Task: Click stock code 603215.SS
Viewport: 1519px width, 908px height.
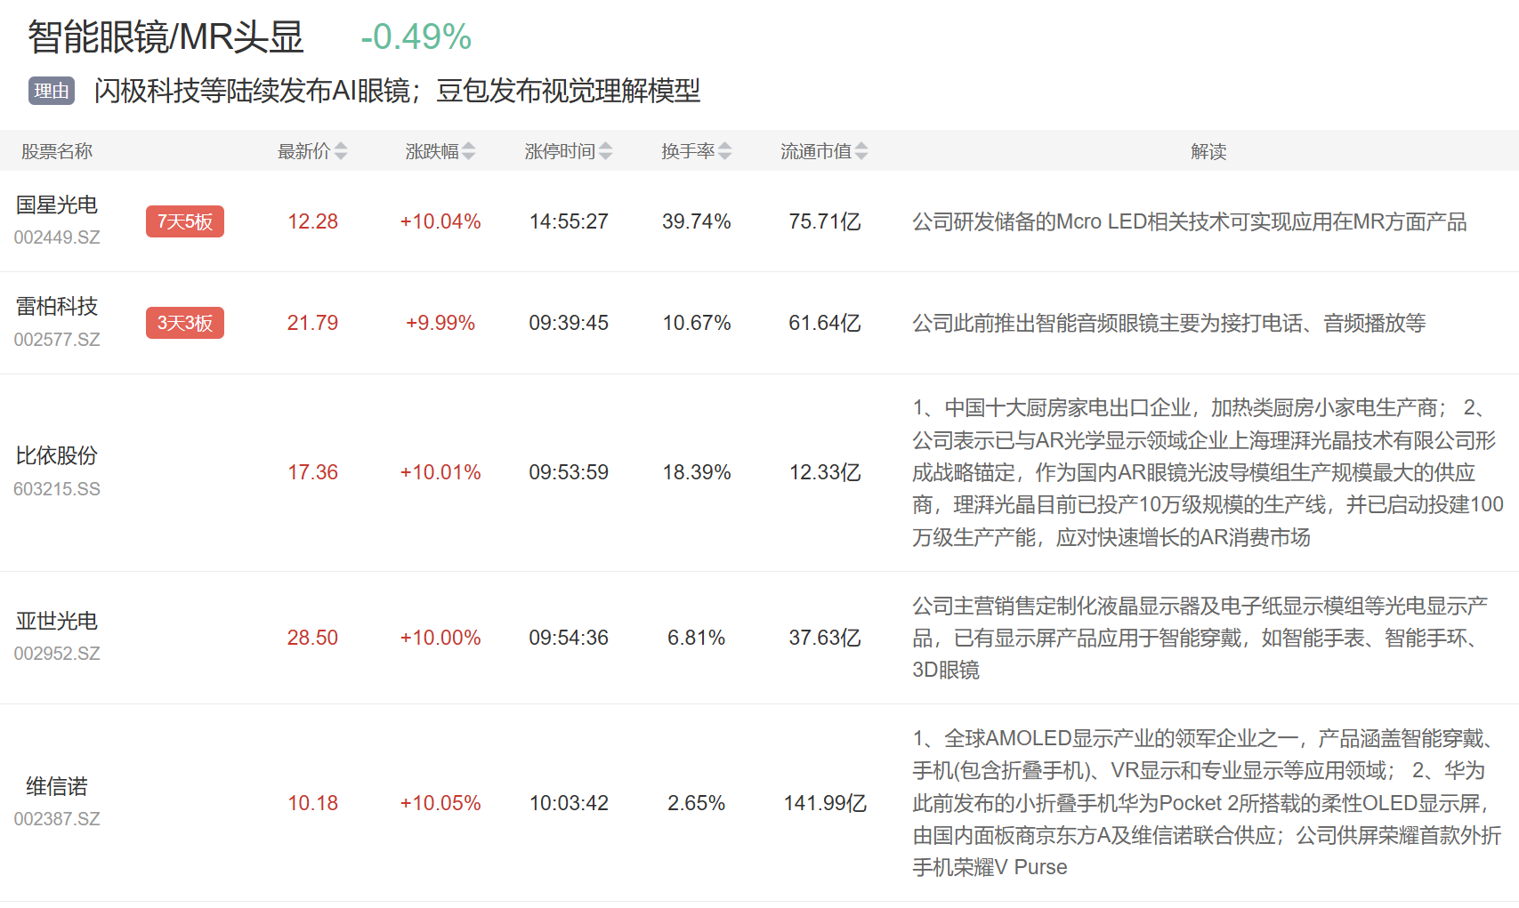Action: point(57,489)
